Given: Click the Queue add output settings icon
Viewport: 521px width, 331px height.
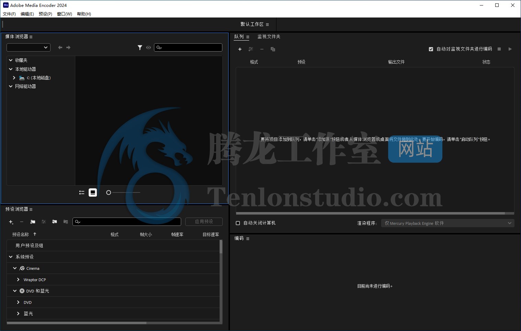Looking at the screenshot, I should [x=251, y=49].
